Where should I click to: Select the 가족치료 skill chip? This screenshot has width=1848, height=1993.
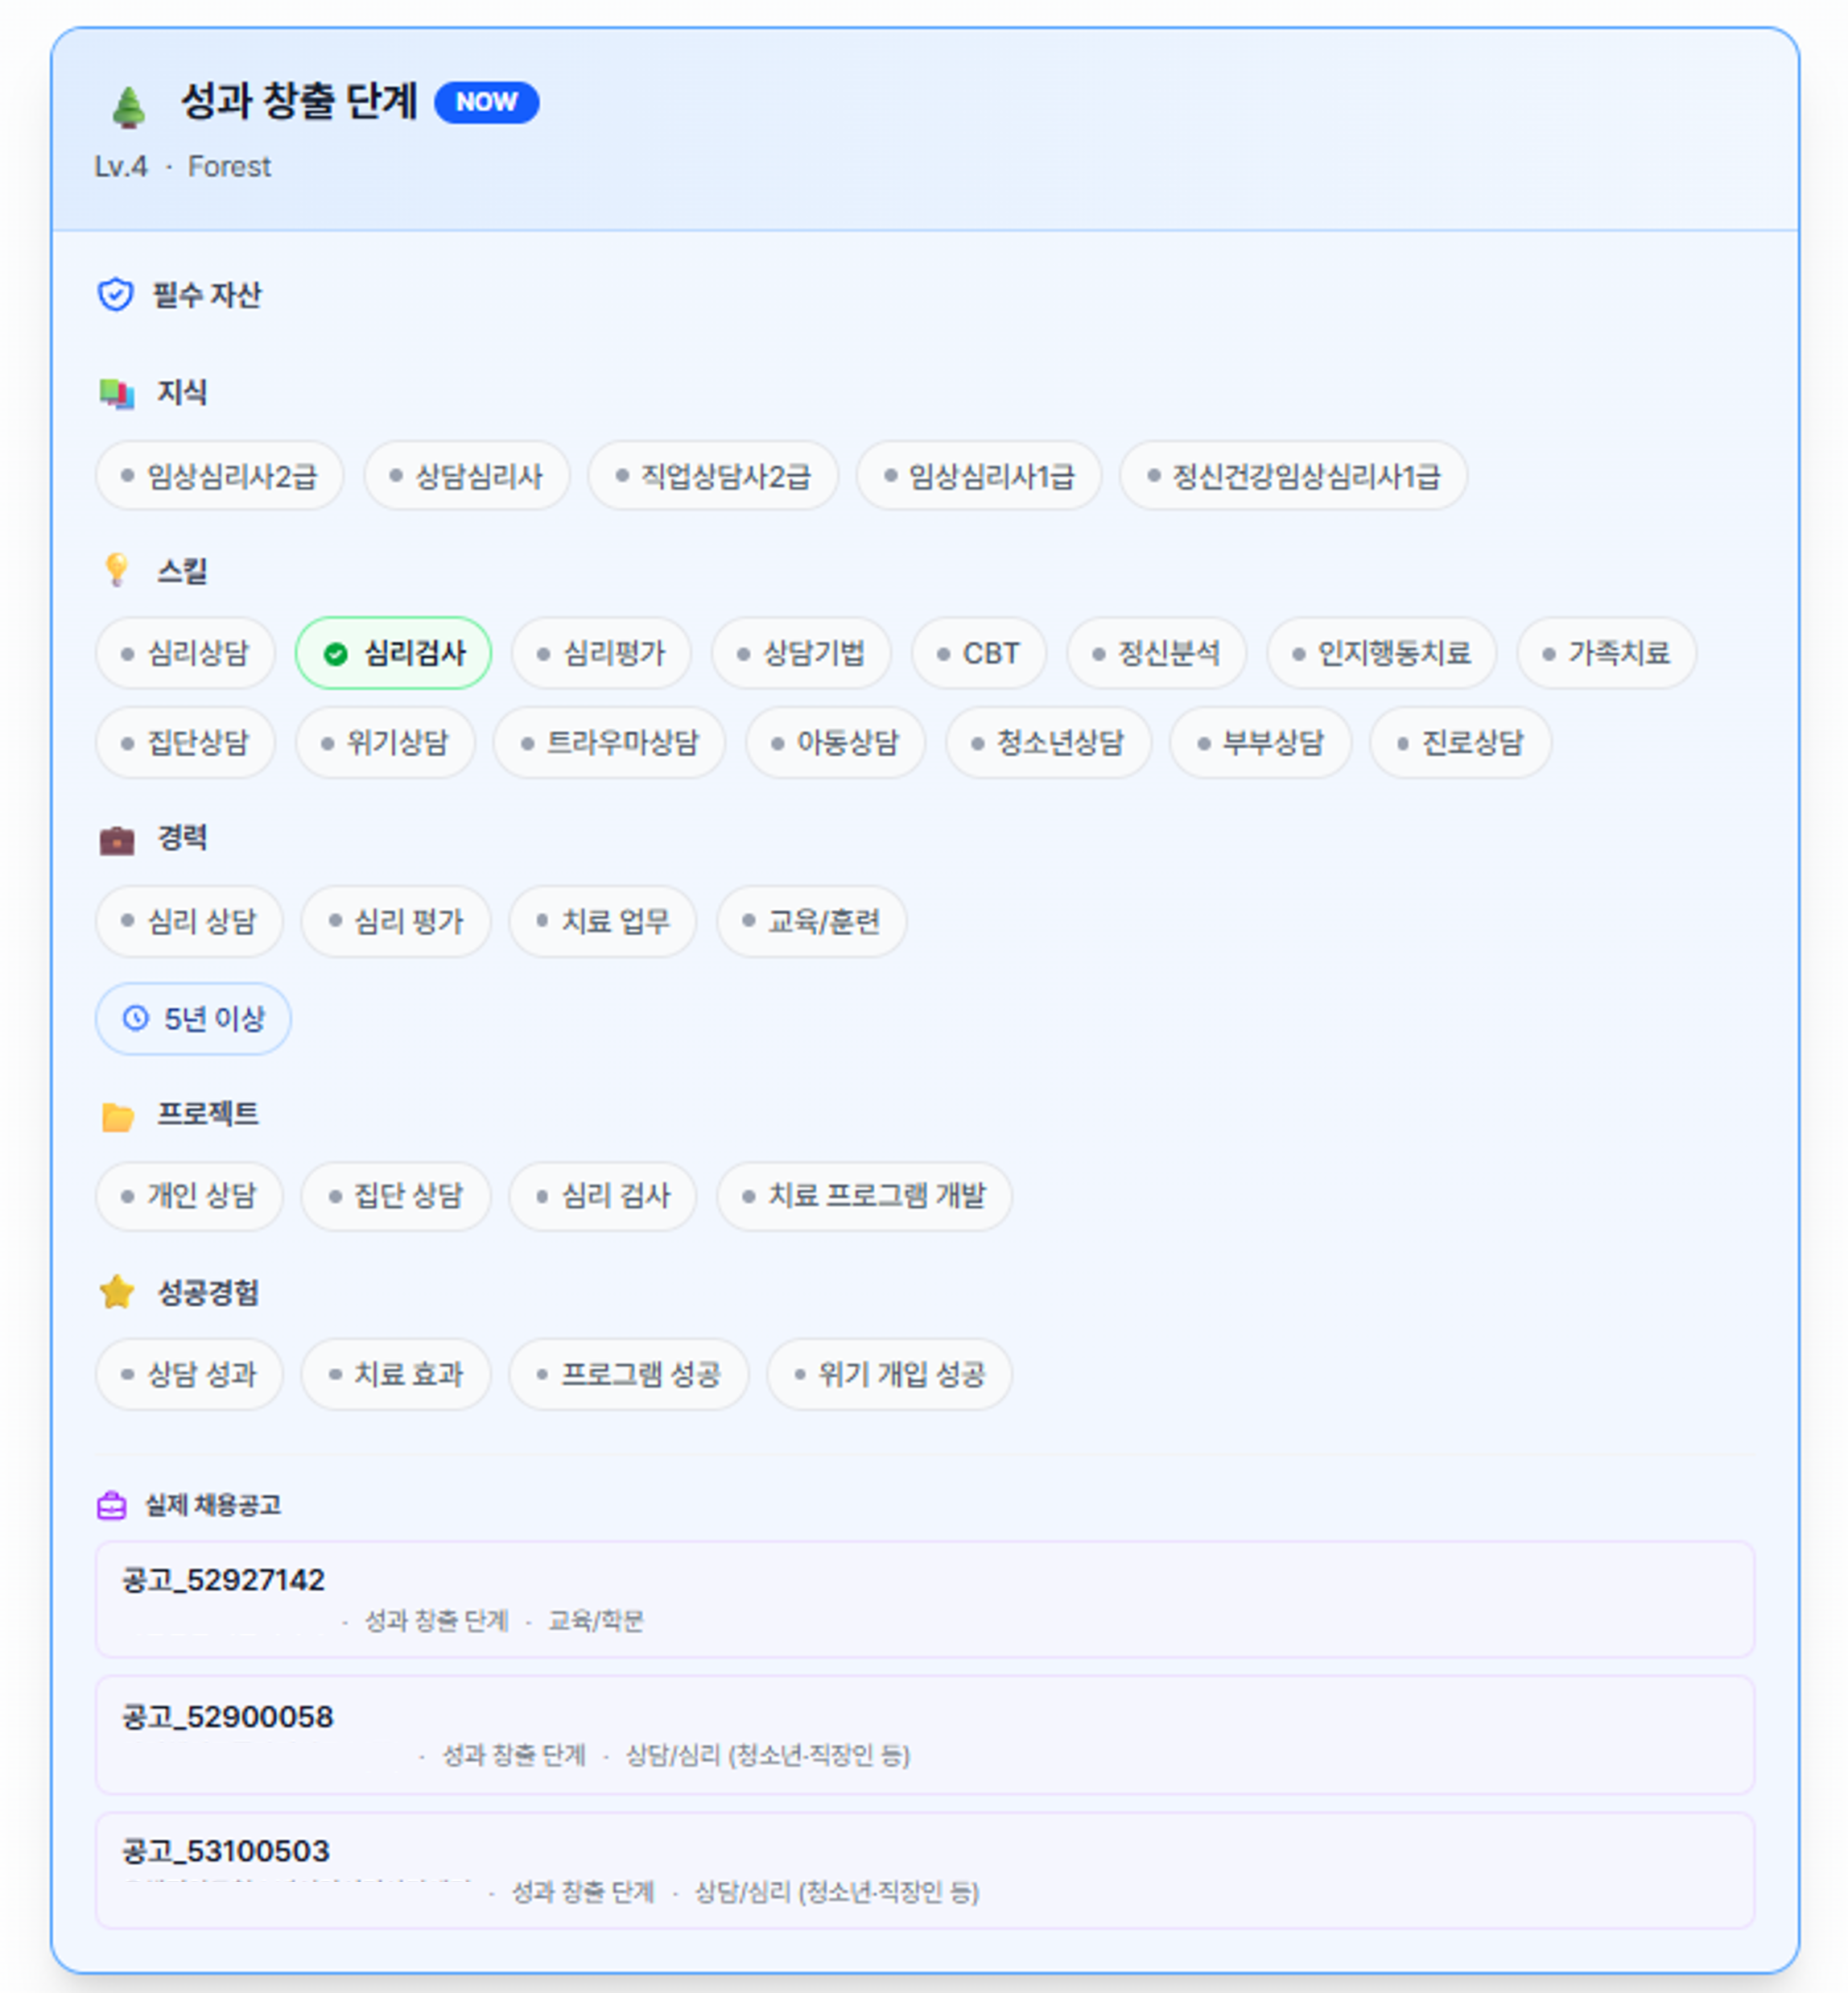tap(1606, 652)
